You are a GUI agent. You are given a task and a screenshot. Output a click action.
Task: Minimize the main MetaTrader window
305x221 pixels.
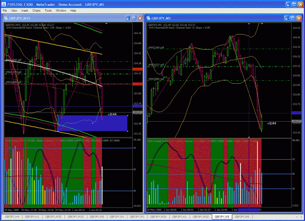point(288,4)
